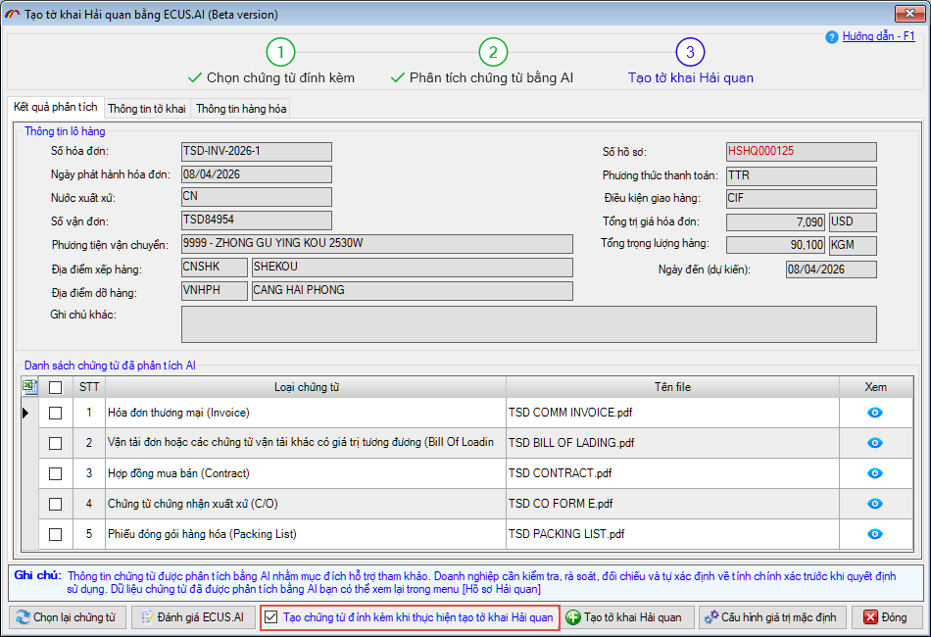Open the Thông tin hàng hóa tab
This screenshot has height=637, width=931.
[242, 108]
